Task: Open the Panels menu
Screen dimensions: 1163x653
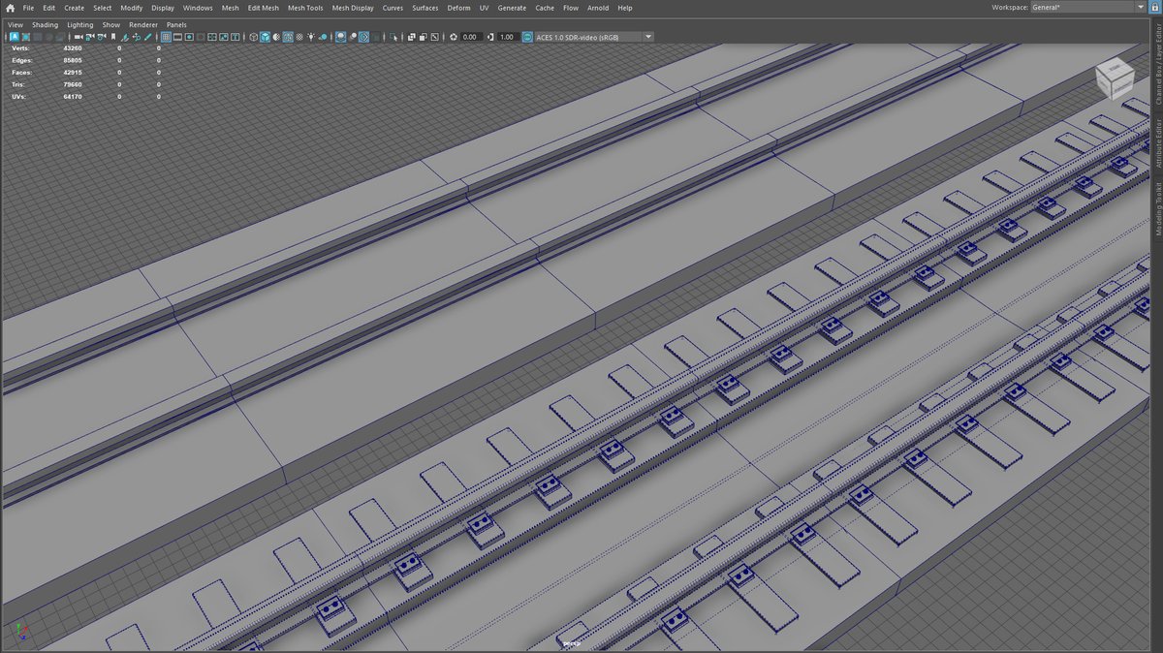Action: (176, 25)
